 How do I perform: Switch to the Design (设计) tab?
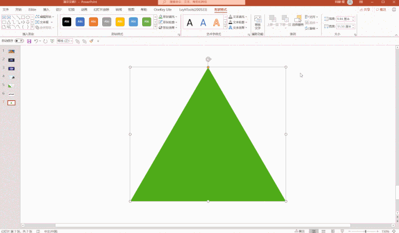pyautogui.click(x=59, y=9)
